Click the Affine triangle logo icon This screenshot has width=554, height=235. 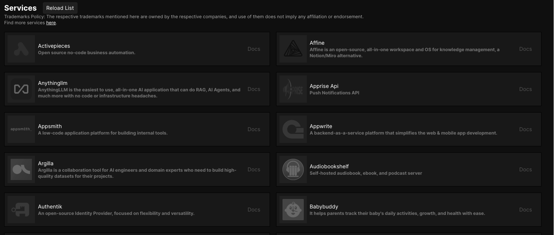[293, 49]
